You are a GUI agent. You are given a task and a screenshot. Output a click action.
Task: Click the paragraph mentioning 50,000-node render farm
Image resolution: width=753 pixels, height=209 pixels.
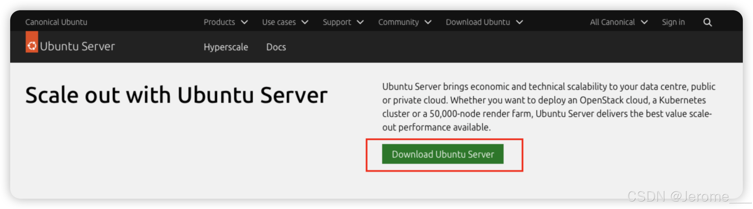pyautogui.click(x=549, y=107)
